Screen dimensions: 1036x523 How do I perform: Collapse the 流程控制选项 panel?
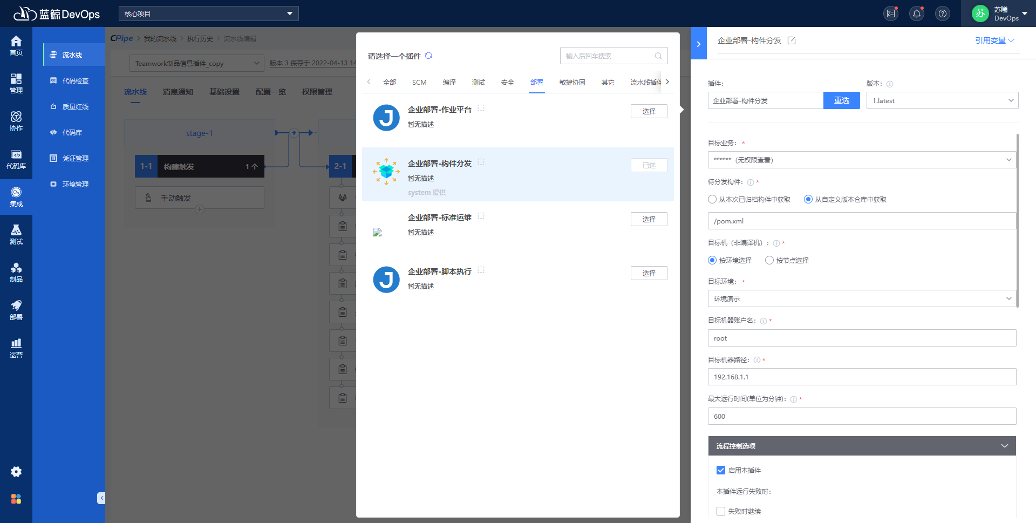(x=1005, y=446)
